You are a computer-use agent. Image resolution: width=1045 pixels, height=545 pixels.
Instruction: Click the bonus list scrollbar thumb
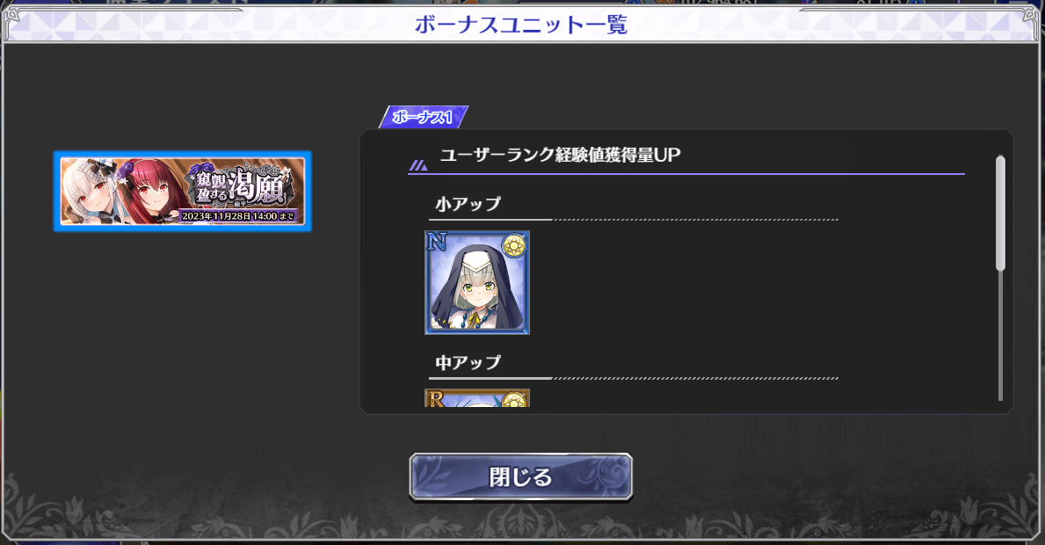pyautogui.click(x=999, y=214)
